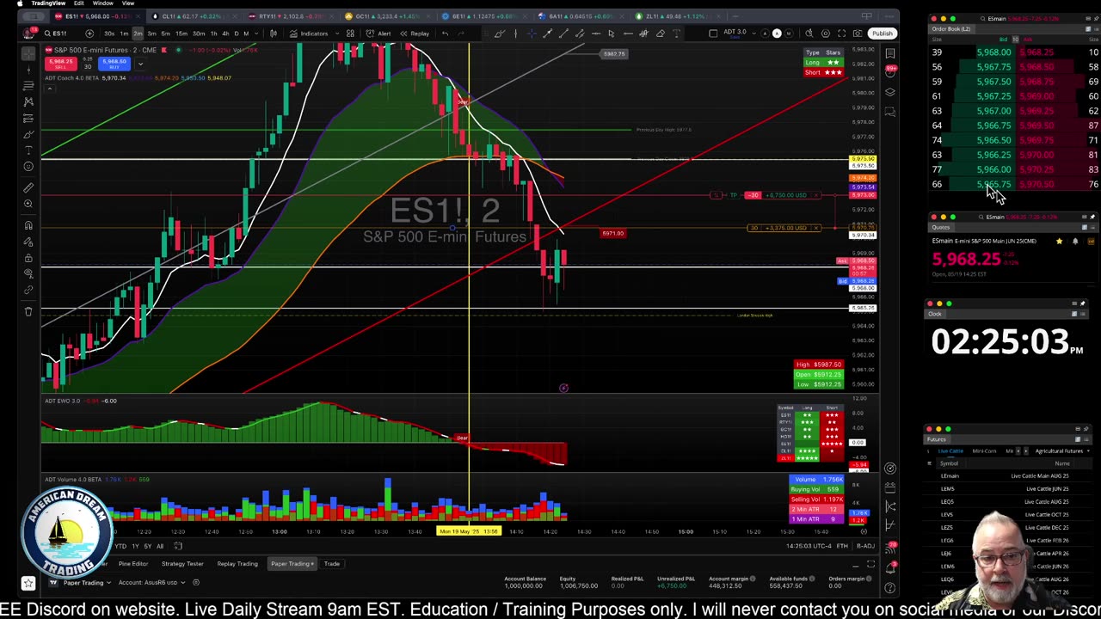The image size is (1101, 619).
Task: Enter fullscreen mode icon
Action: click(841, 34)
